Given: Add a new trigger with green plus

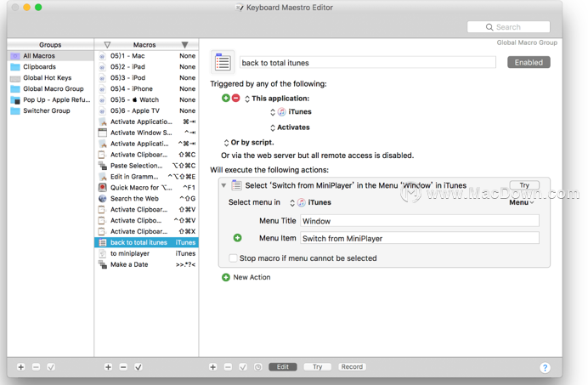Looking at the screenshot, I should 226,99.
